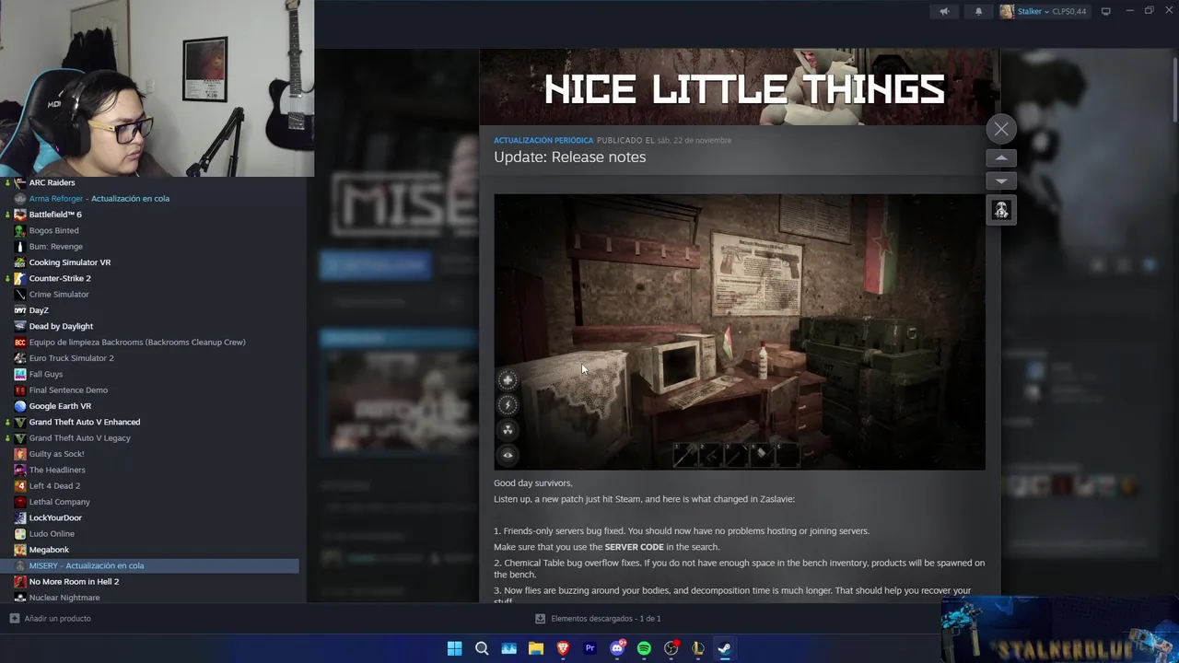Click the Backrooms Cleanup Crew game icon
Screen dimensions: 1179x663
[x=20, y=342]
